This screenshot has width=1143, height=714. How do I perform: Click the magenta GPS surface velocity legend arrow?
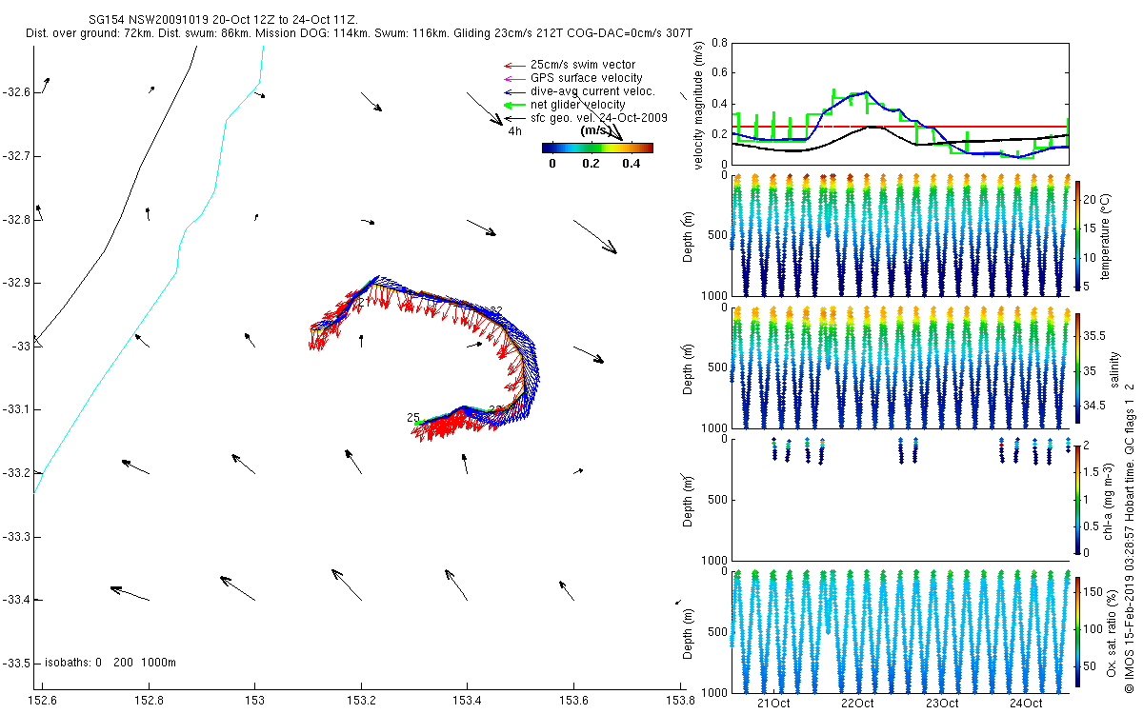tap(515, 78)
